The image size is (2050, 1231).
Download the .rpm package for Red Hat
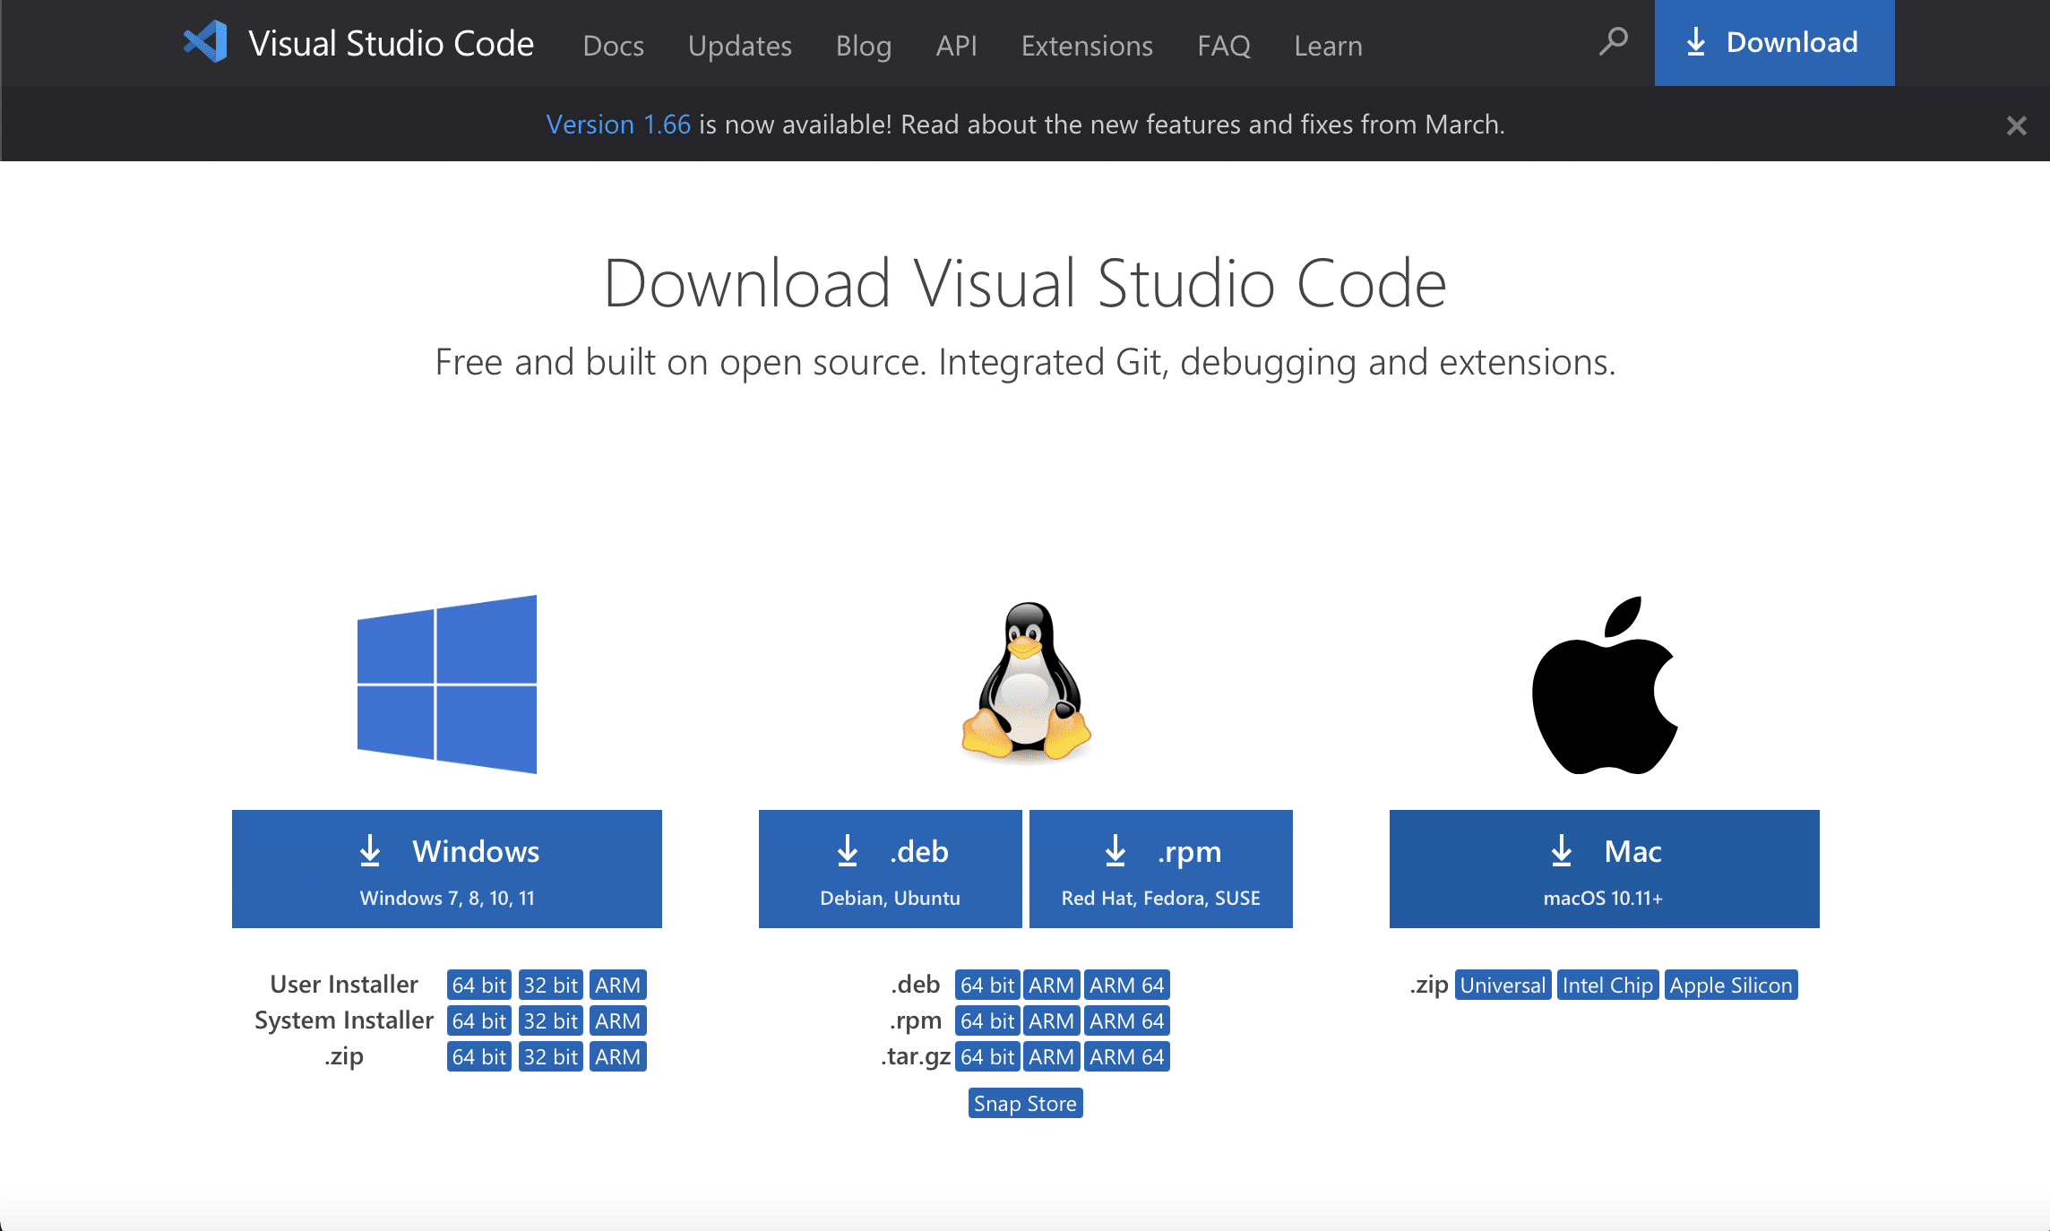pyautogui.click(x=1161, y=869)
